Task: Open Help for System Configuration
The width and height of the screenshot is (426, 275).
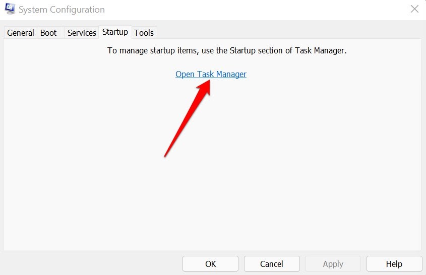Action: [x=394, y=264]
